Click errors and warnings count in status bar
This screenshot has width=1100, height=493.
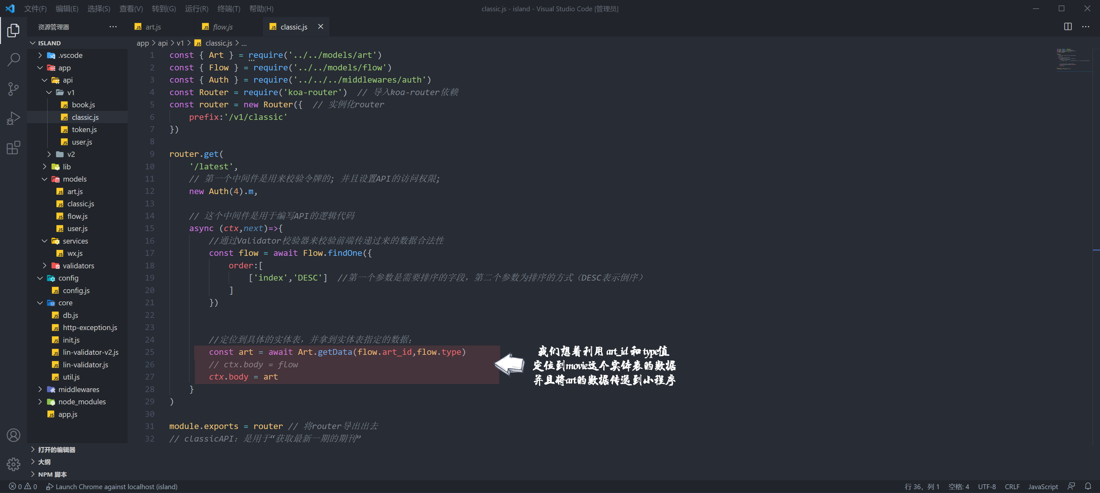tap(23, 487)
